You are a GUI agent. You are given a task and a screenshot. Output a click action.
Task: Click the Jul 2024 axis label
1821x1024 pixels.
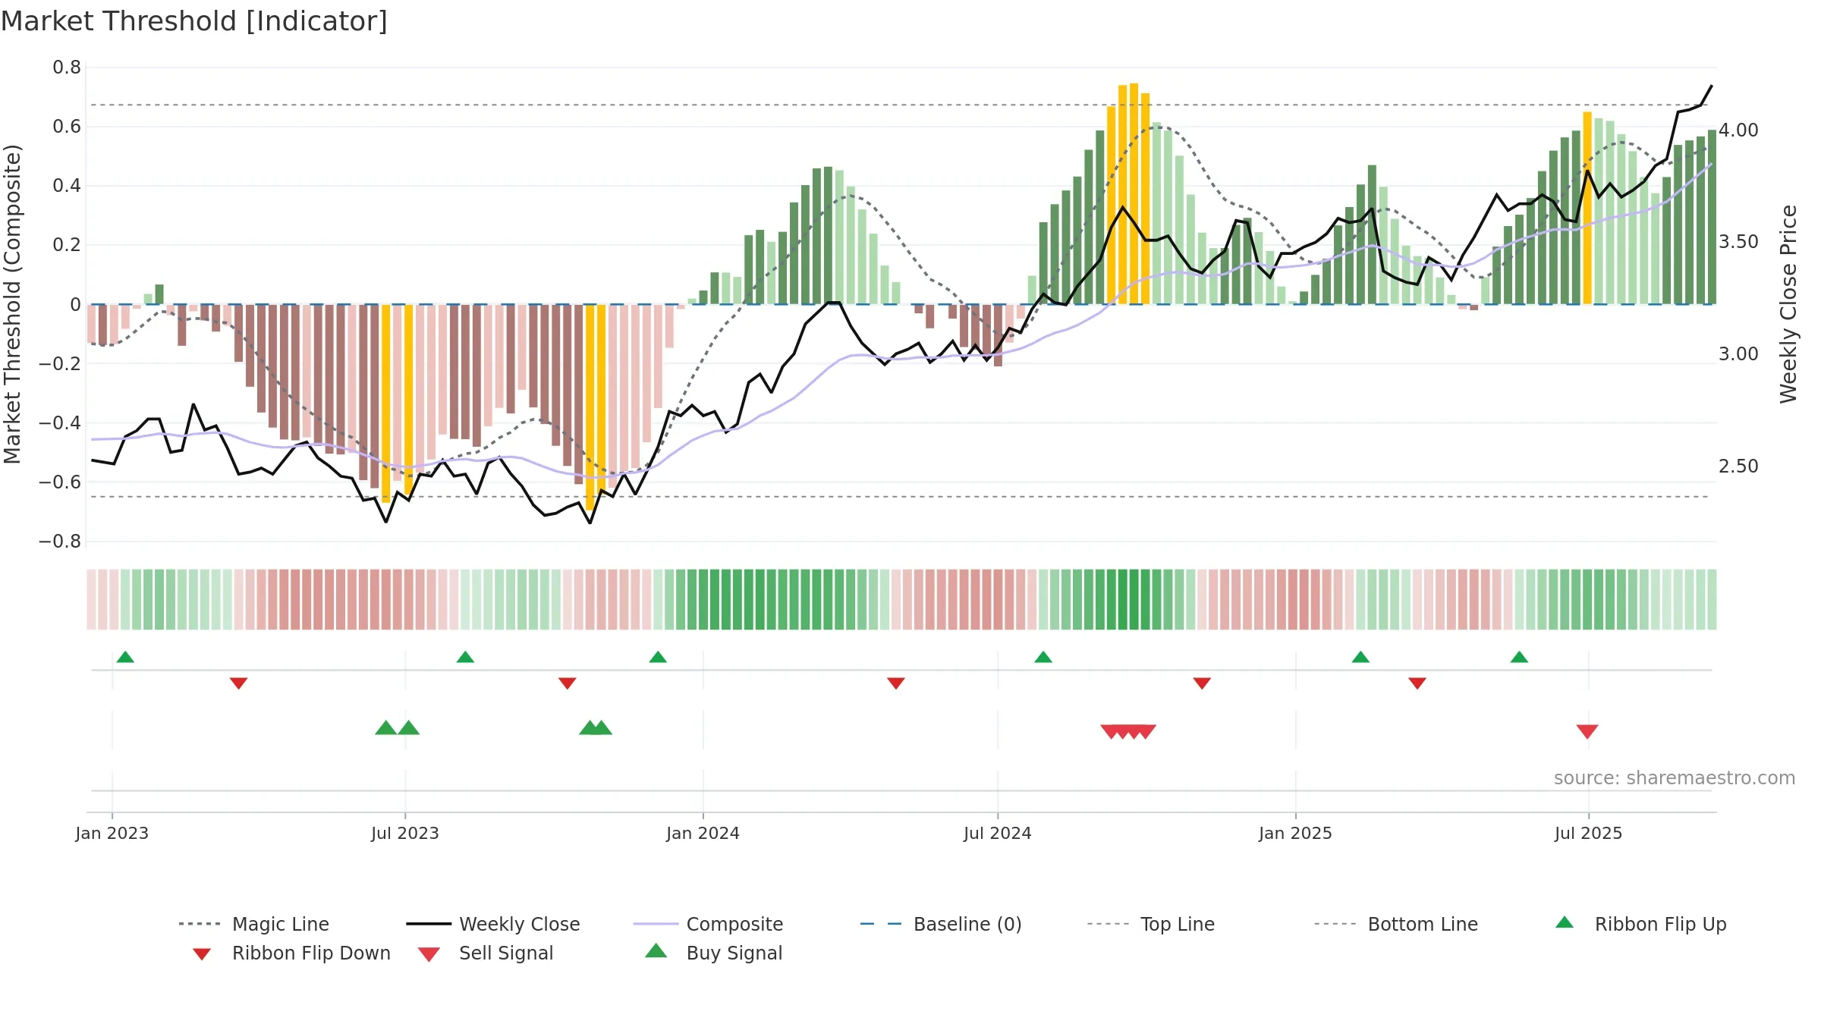click(998, 833)
